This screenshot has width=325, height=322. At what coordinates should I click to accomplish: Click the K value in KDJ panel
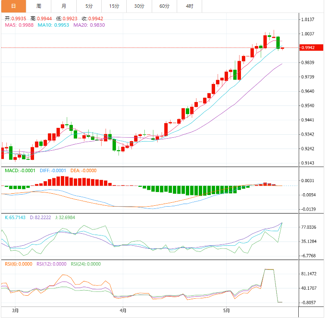point(15,218)
